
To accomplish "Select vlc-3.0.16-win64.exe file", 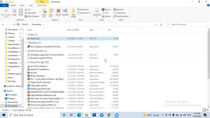I will (x=73, y=66).
